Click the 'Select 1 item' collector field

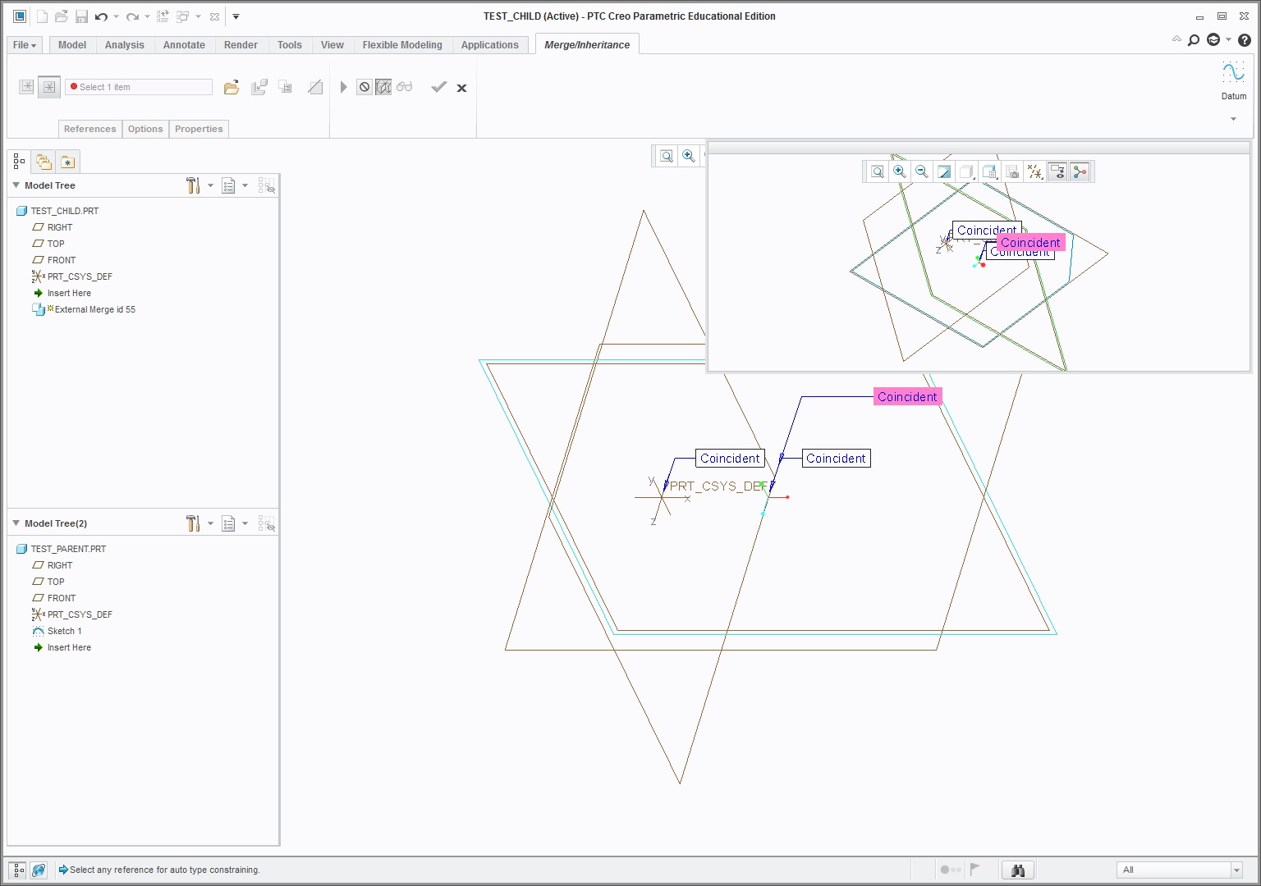pos(139,87)
